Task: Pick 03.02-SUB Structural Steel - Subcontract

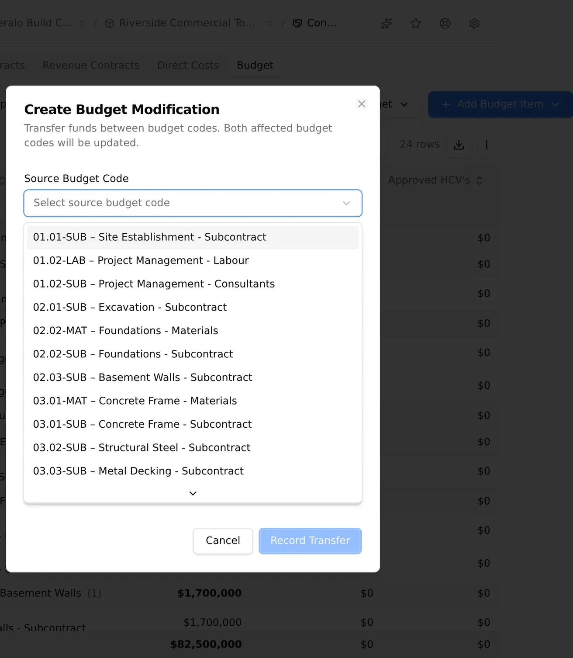Action: click(193, 448)
